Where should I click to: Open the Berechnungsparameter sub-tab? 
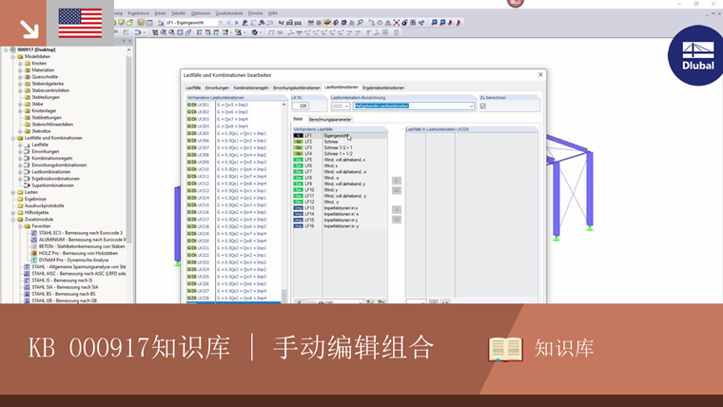[330, 120]
